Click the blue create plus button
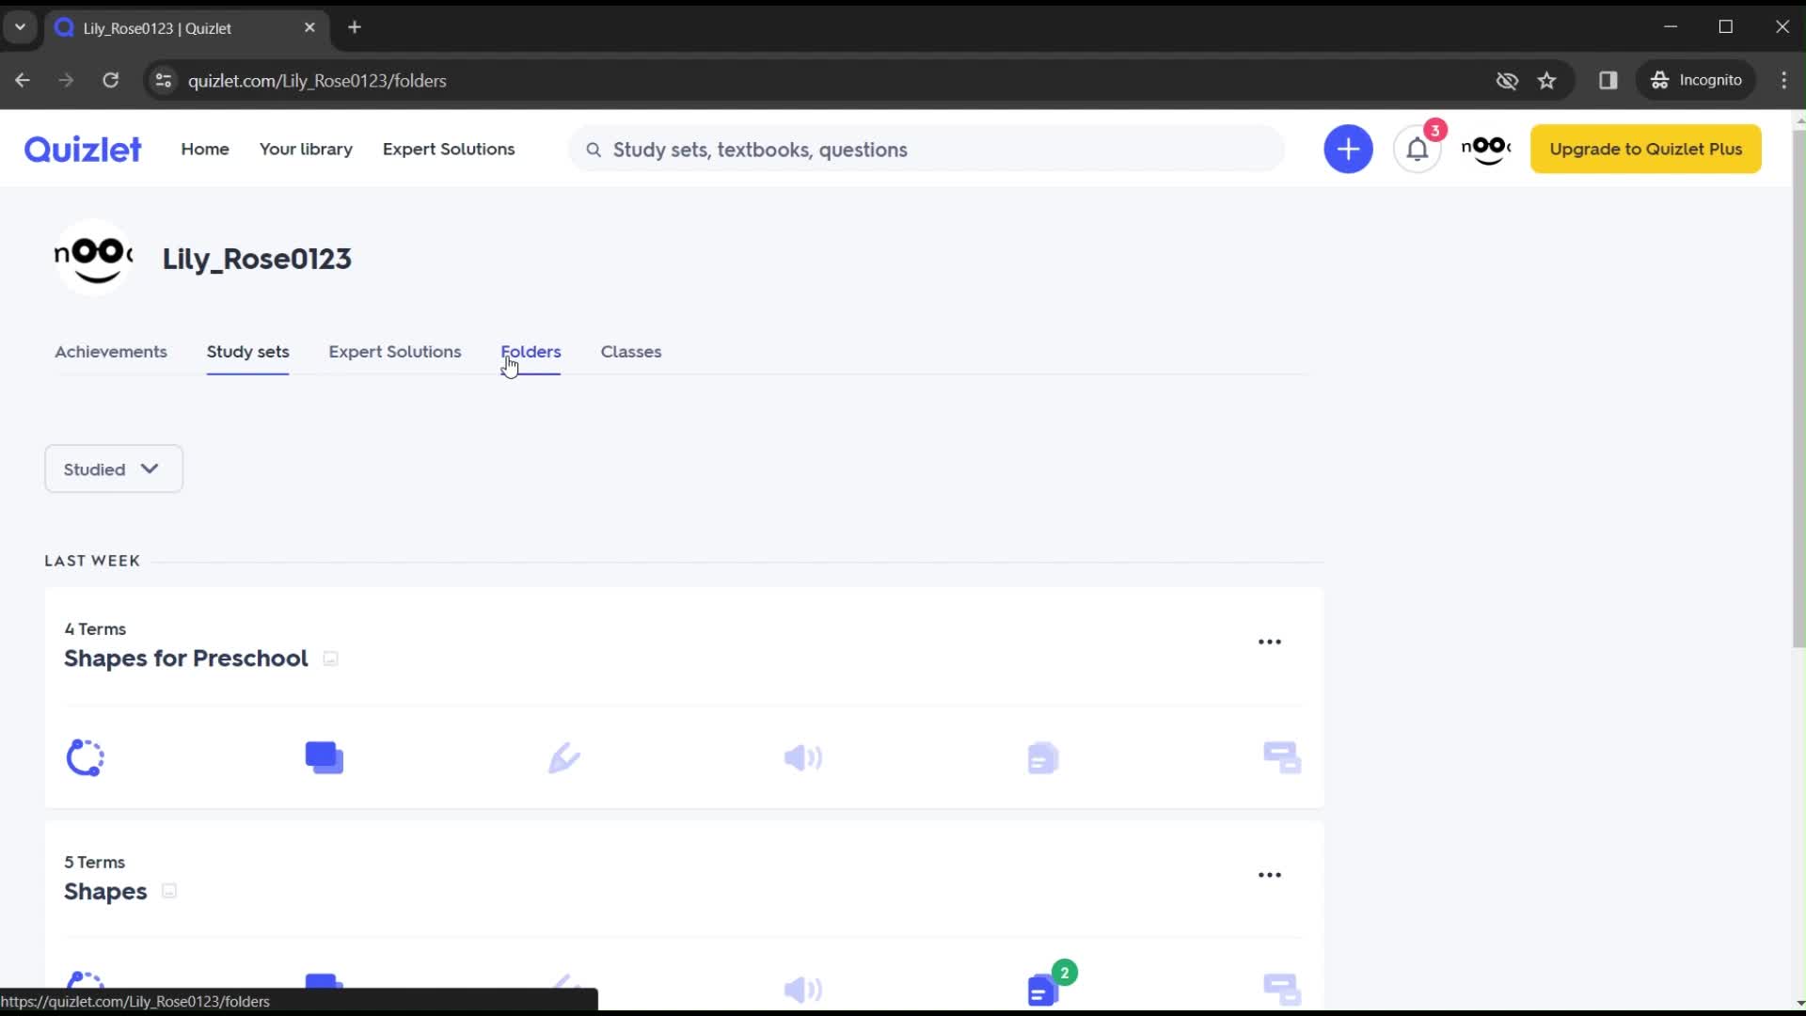1806x1016 pixels. [1348, 149]
